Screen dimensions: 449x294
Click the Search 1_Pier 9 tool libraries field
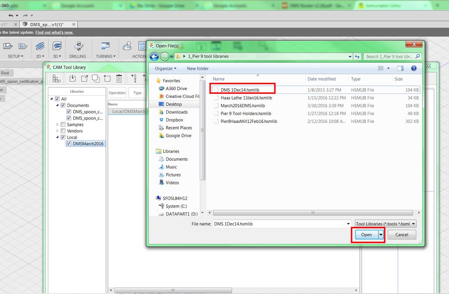click(x=389, y=57)
